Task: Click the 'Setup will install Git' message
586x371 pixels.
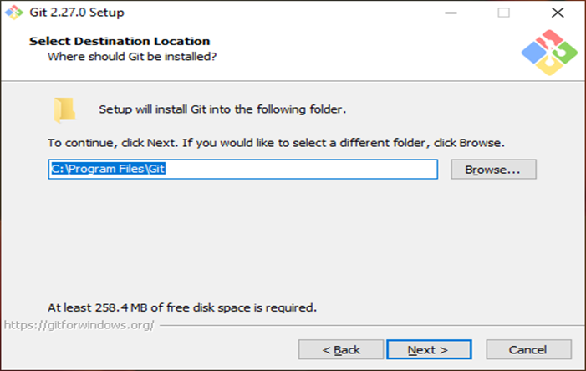Action: pyautogui.click(x=222, y=109)
